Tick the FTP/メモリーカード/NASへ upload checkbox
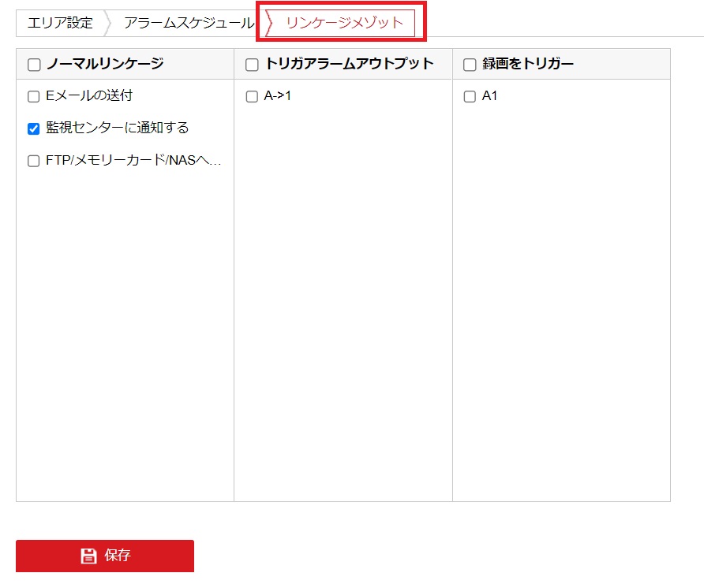This screenshot has height=584, width=704. coord(34,161)
